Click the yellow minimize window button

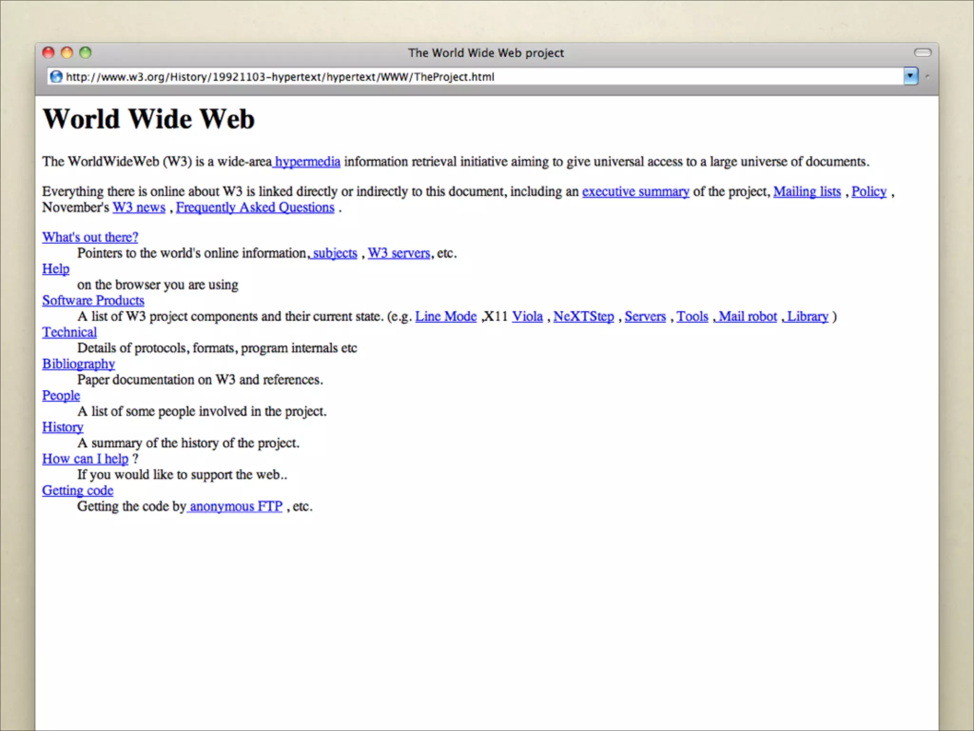click(x=67, y=52)
